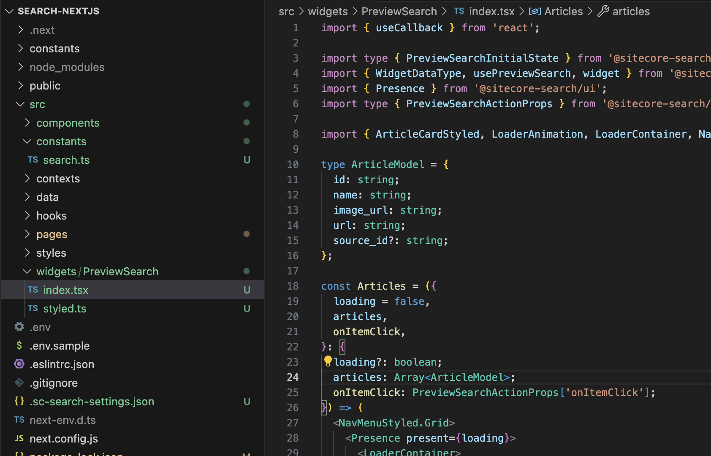Click 'ArticleModel' type name on line 10

(x=388, y=165)
